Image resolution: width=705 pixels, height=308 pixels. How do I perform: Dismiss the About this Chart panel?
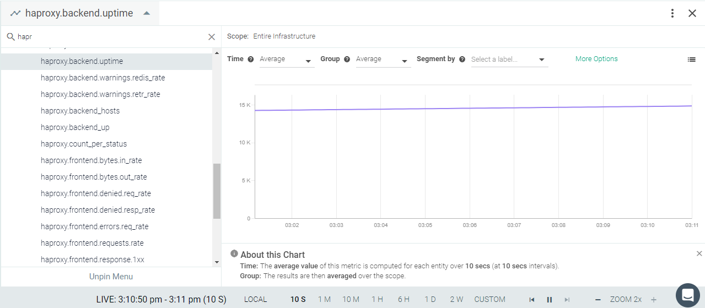coord(699,253)
